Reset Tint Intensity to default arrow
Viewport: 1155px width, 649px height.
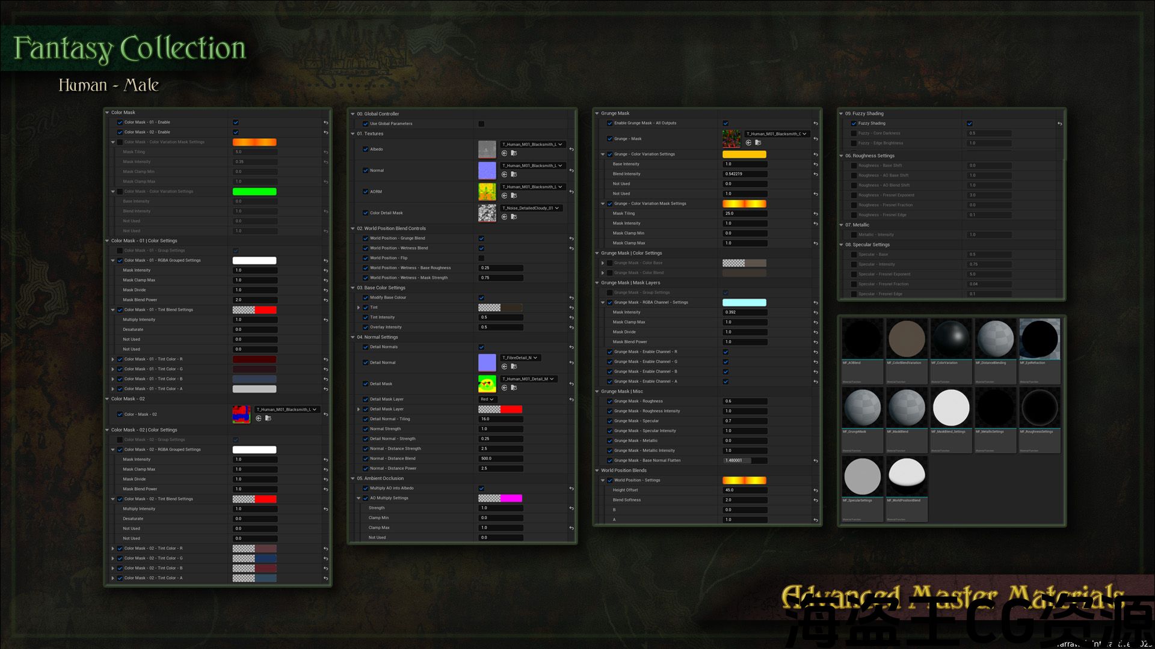pos(571,317)
